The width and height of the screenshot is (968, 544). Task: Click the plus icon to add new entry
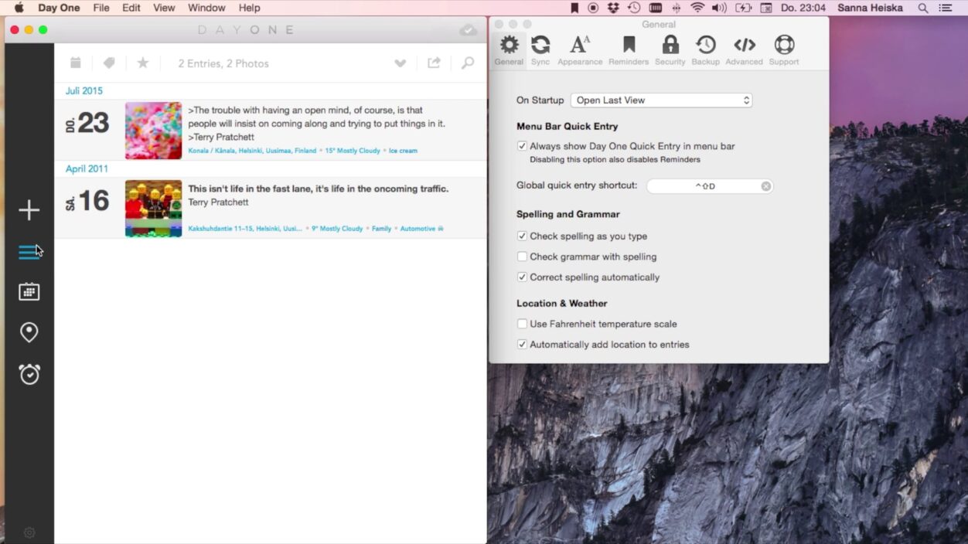pos(29,210)
